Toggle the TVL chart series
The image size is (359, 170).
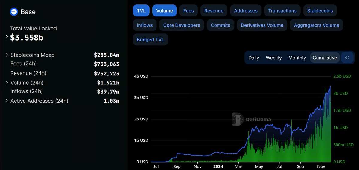click(x=141, y=10)
